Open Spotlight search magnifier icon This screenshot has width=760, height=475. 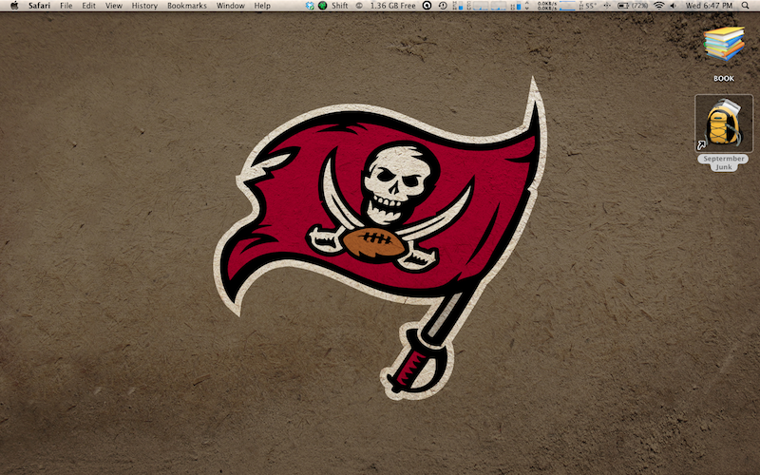(x=746, y=6)
